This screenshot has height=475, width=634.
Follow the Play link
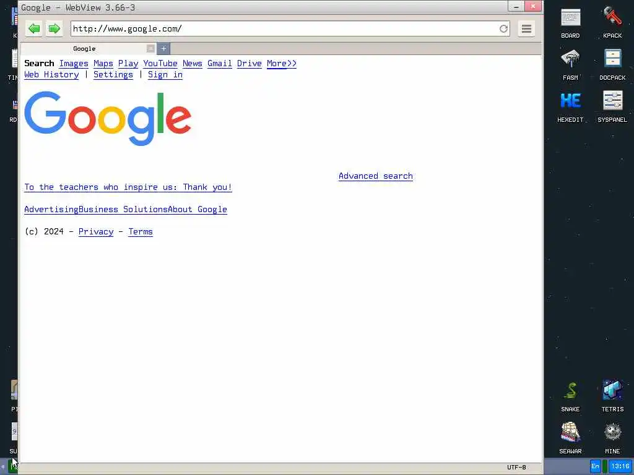point(128,64)
